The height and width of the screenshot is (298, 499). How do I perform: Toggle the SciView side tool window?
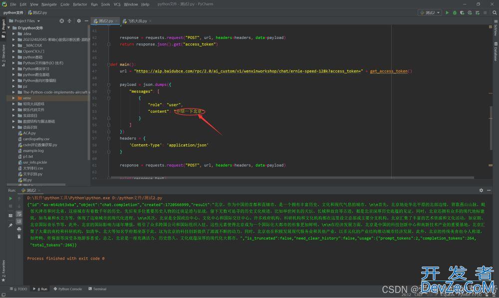(x=496, y=28)
